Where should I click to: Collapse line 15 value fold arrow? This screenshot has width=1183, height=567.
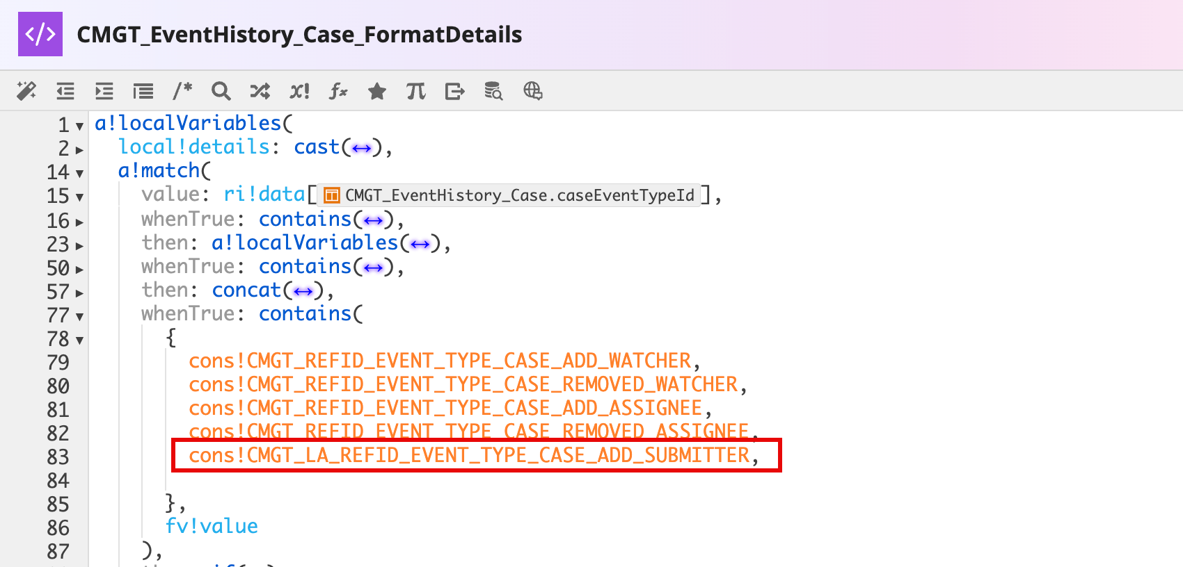(79, 197)
